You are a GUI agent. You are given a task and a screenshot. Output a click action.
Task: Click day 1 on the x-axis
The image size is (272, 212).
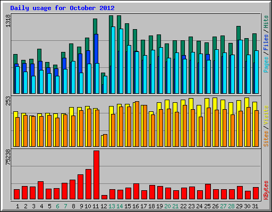click(18, 206)
